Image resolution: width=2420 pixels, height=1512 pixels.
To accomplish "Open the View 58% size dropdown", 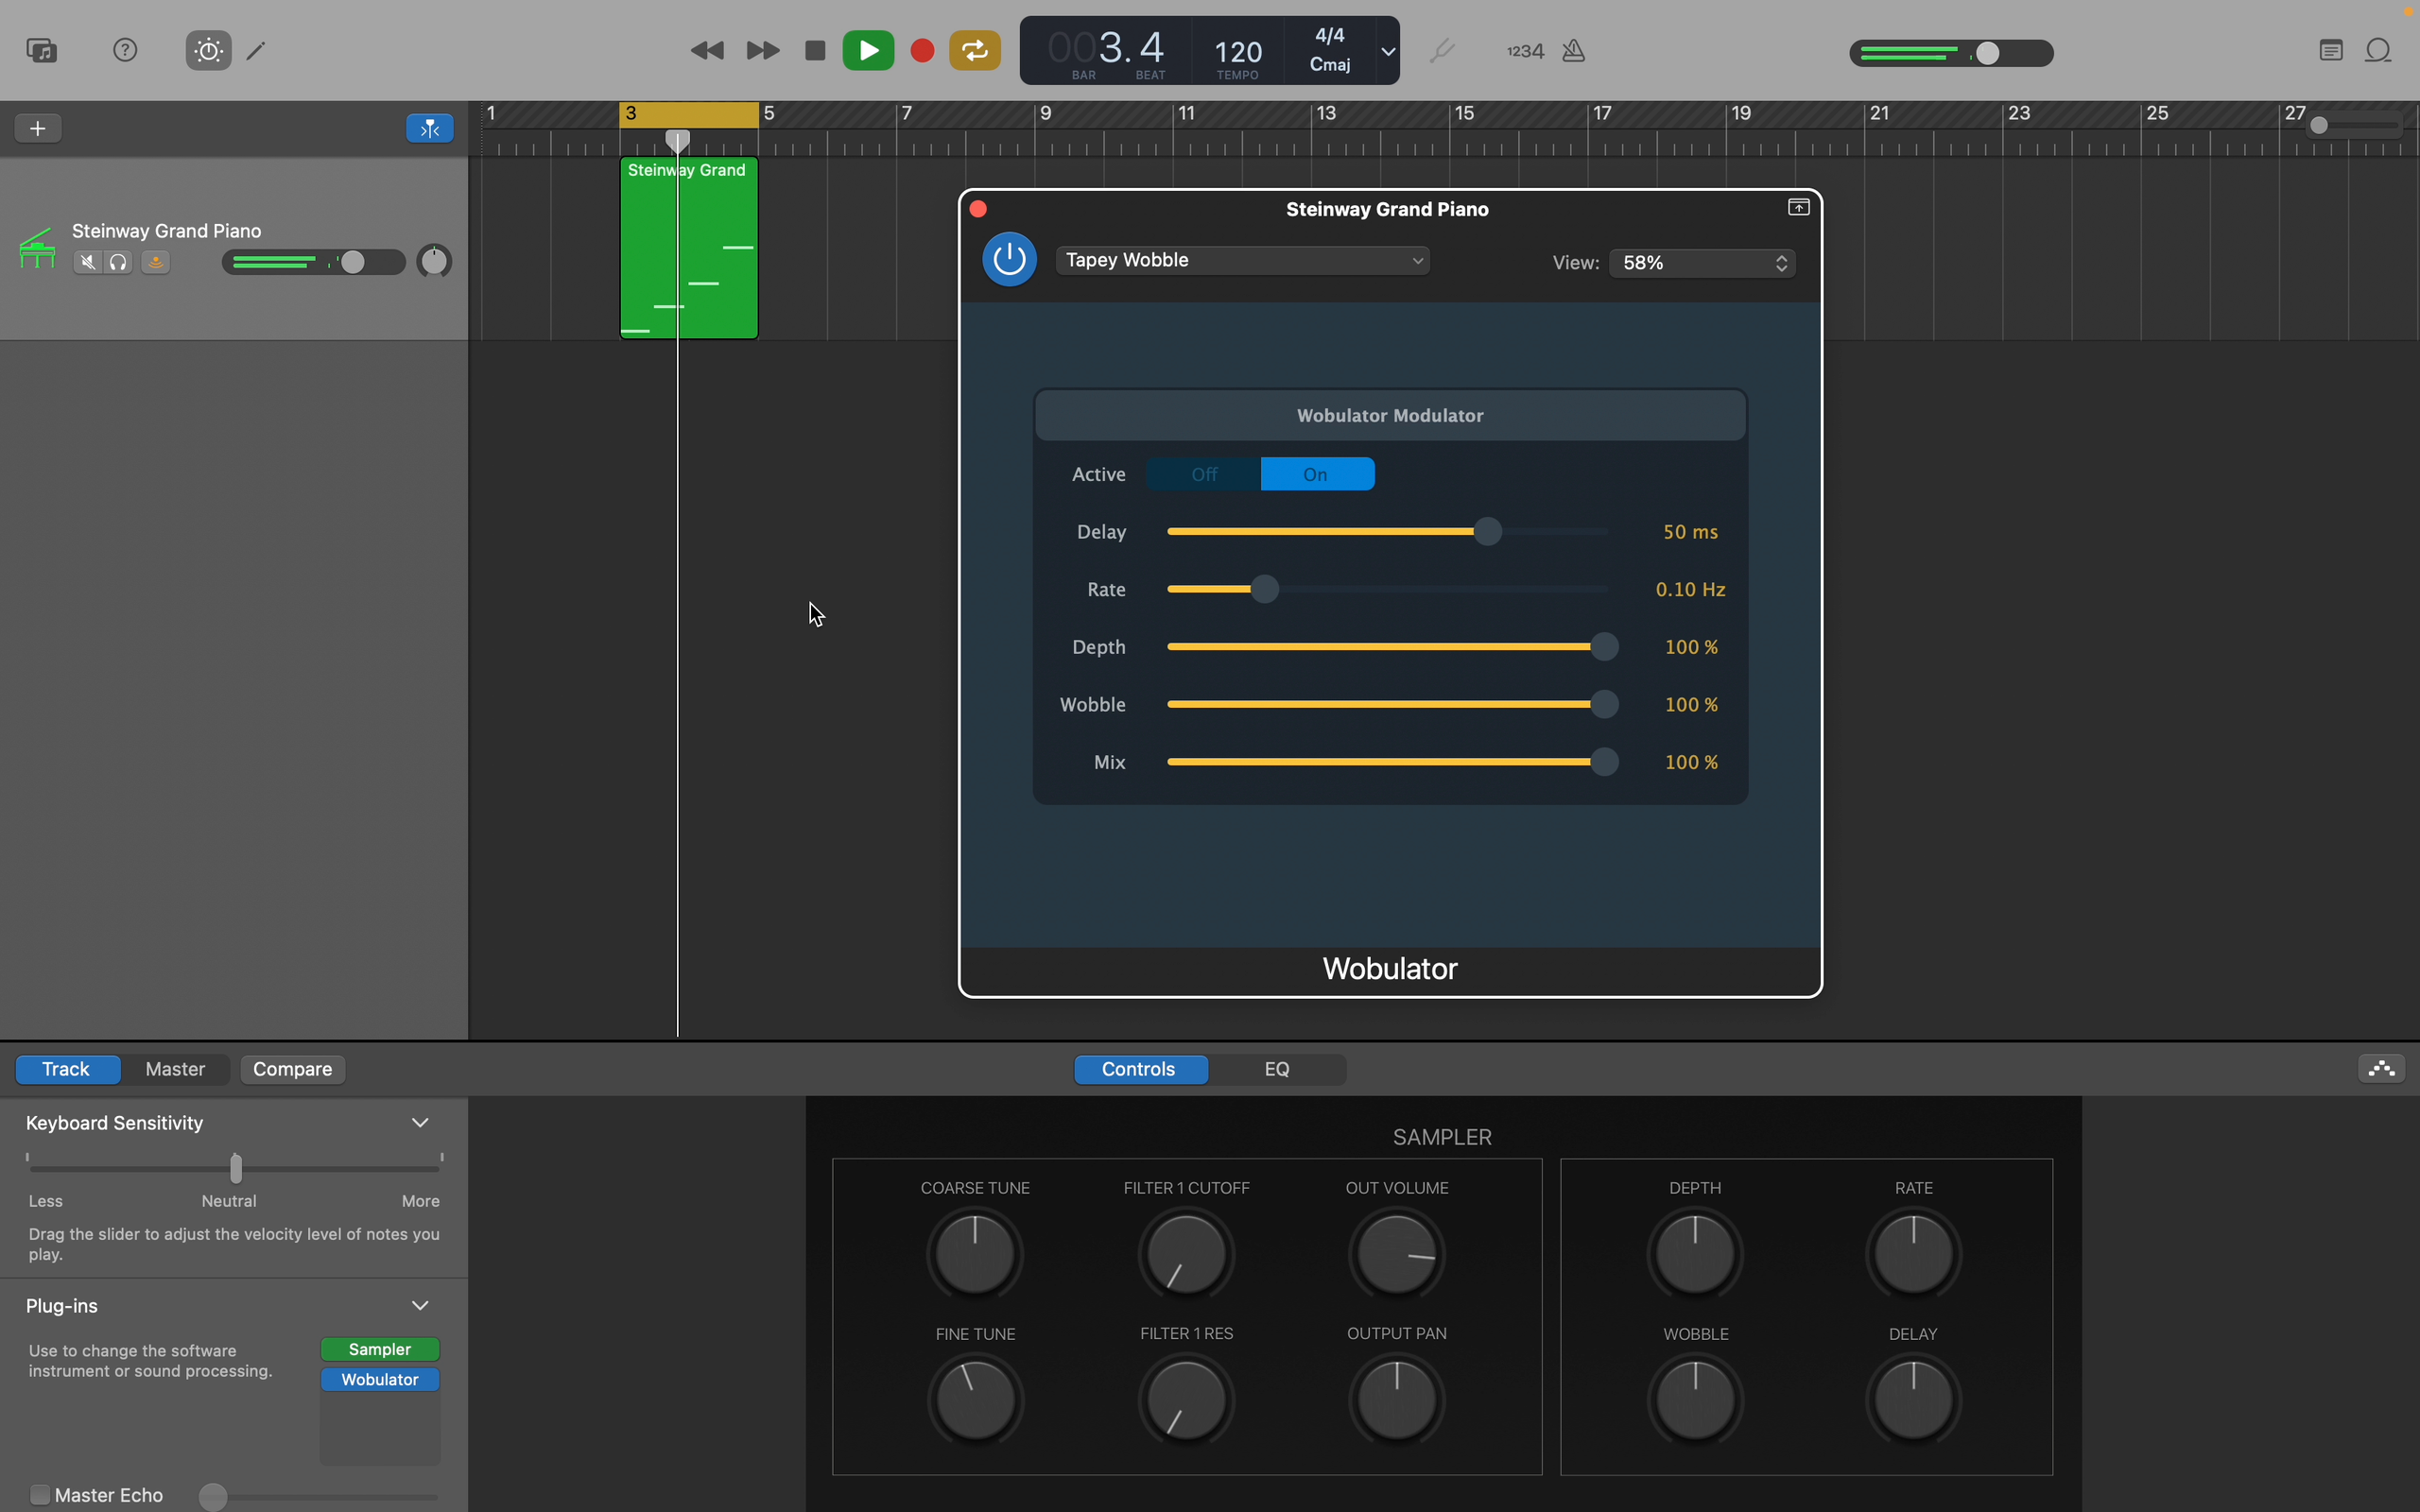I will 1702,262.
